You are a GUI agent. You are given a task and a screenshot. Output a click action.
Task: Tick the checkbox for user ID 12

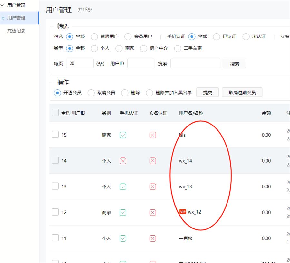[x=55, y=212]
